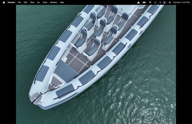Open Control Center
Image resolution: width=192 pixels, height=124 pixels.
[x=165, y=2]
